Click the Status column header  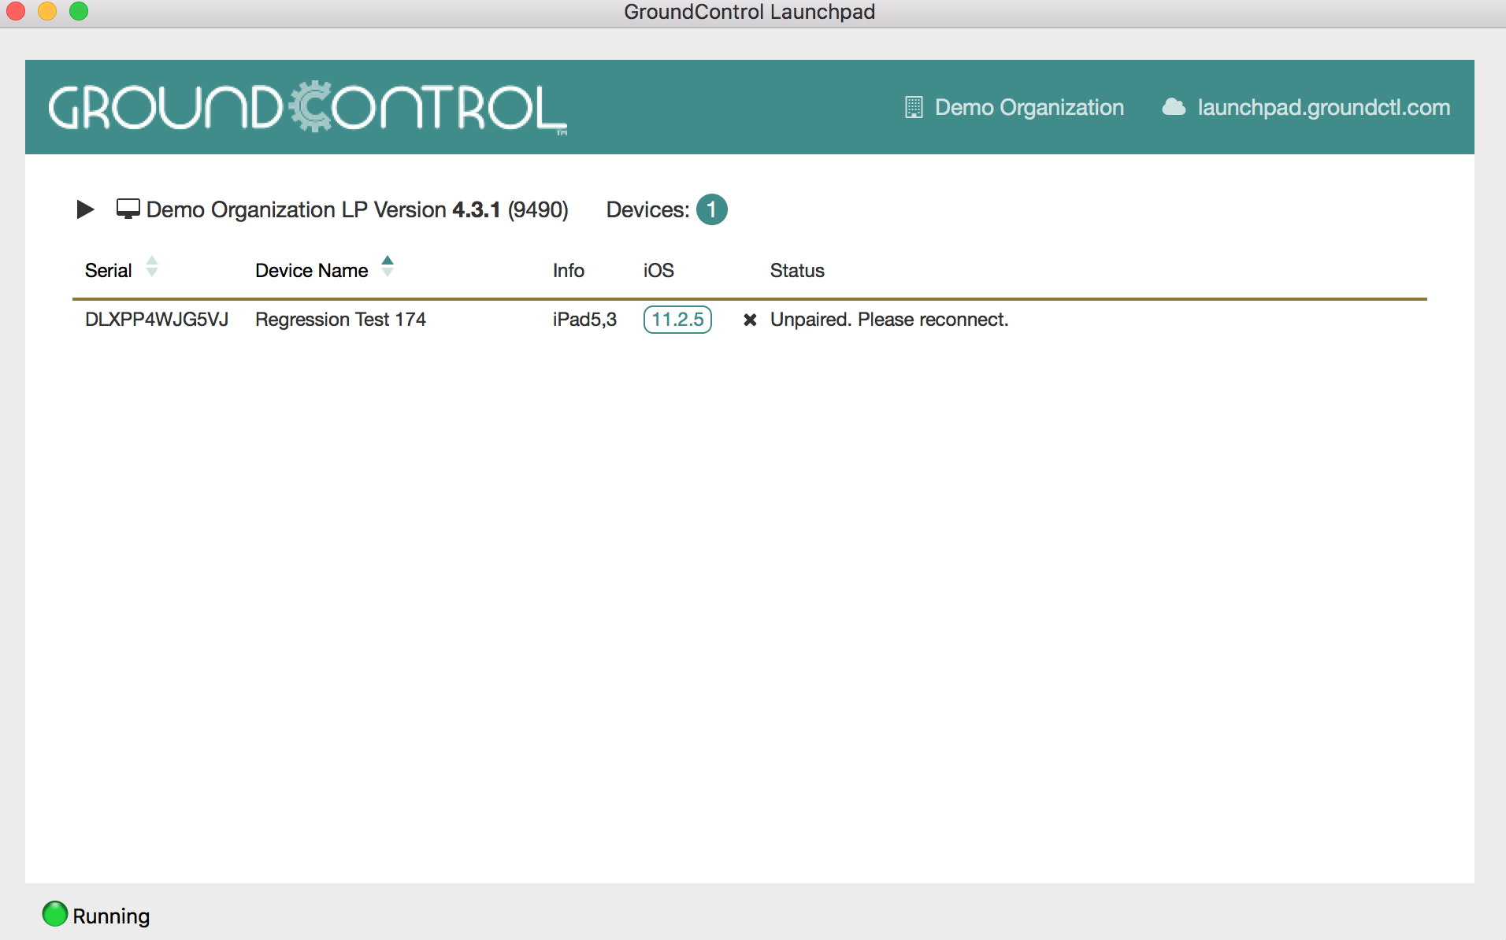797,271
